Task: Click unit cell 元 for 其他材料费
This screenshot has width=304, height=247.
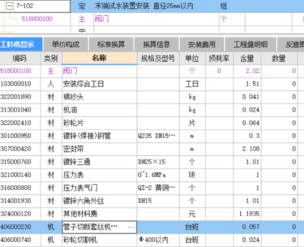Action: click(x=192, y=214)
